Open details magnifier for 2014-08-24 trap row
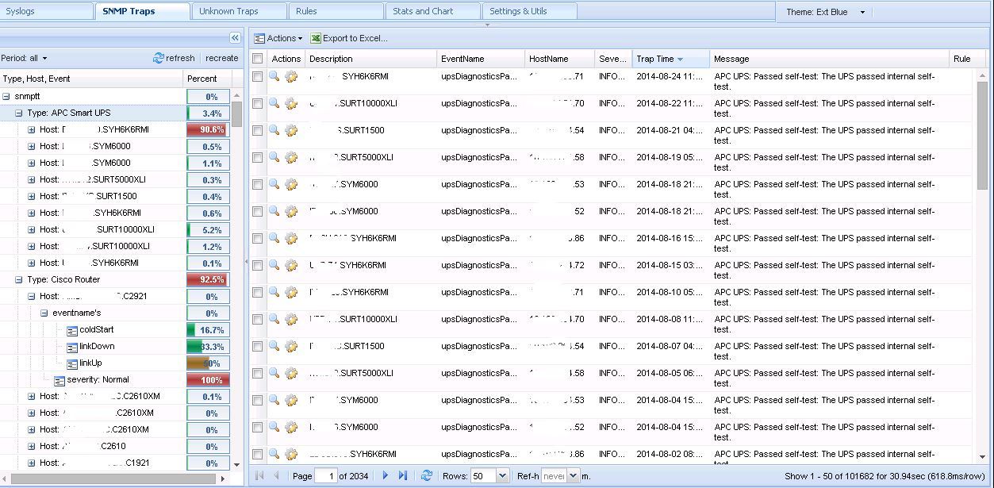Viewport: 994px width, 488px height. [x=274, y=76]
